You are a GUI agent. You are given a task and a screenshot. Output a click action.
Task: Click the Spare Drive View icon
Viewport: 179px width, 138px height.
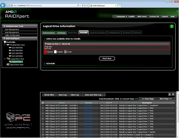point(8,65)
